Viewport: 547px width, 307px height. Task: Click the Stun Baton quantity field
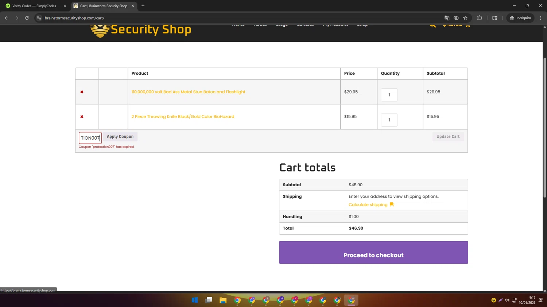(x=389, y=95)
